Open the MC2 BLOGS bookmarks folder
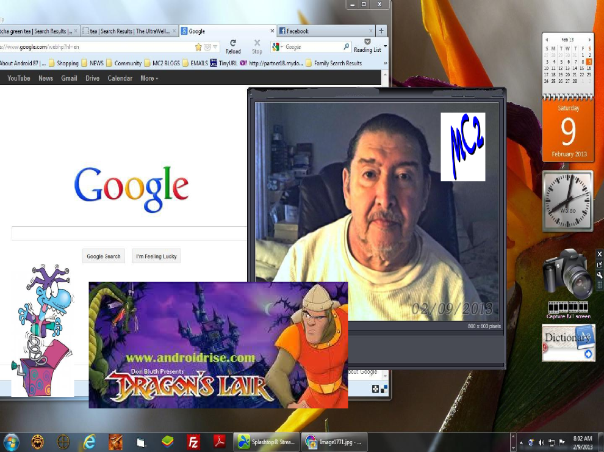The width and height of the screenshot is (604, 452). [162, 64]
